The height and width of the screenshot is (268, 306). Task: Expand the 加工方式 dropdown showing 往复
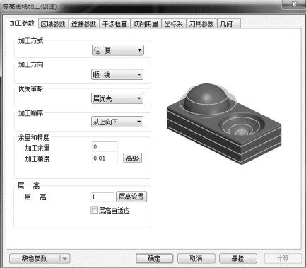(117, 50)
